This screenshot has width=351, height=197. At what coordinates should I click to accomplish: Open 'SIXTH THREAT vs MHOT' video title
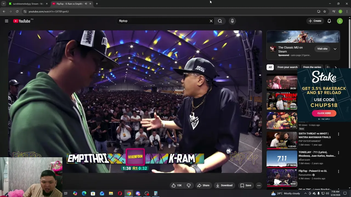pyautogui.click(x=315, y=135)
